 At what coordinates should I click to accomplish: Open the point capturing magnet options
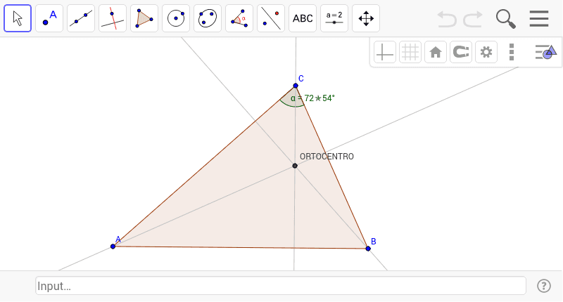point(461,52)
